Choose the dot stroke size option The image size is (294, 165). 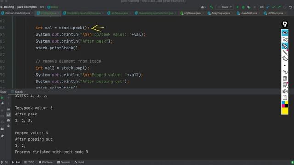[285, 65]
